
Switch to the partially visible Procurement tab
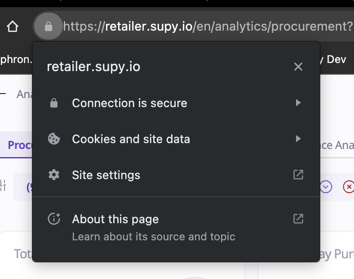tap(20, 145)
